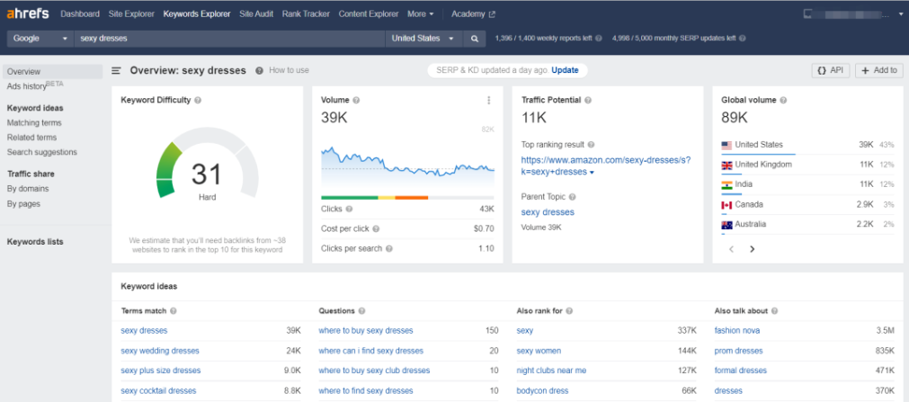Open the fashion nova keyword link

coord(737,331)
